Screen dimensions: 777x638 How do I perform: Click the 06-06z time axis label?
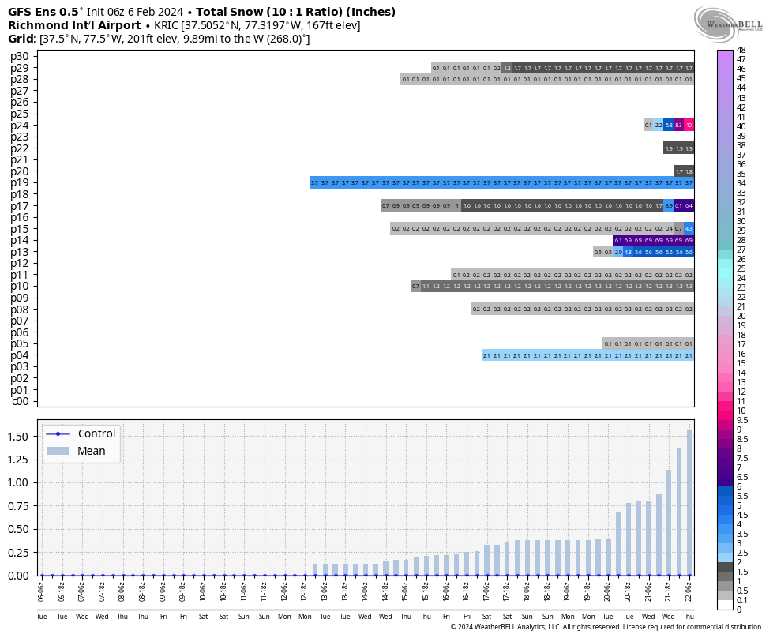point(42,591)
